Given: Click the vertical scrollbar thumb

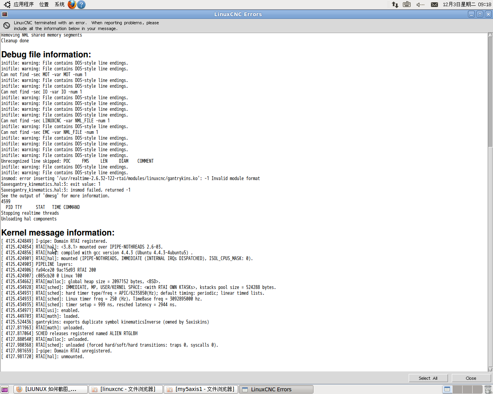Looking at the screenshot, I should (x=490, y=257).
